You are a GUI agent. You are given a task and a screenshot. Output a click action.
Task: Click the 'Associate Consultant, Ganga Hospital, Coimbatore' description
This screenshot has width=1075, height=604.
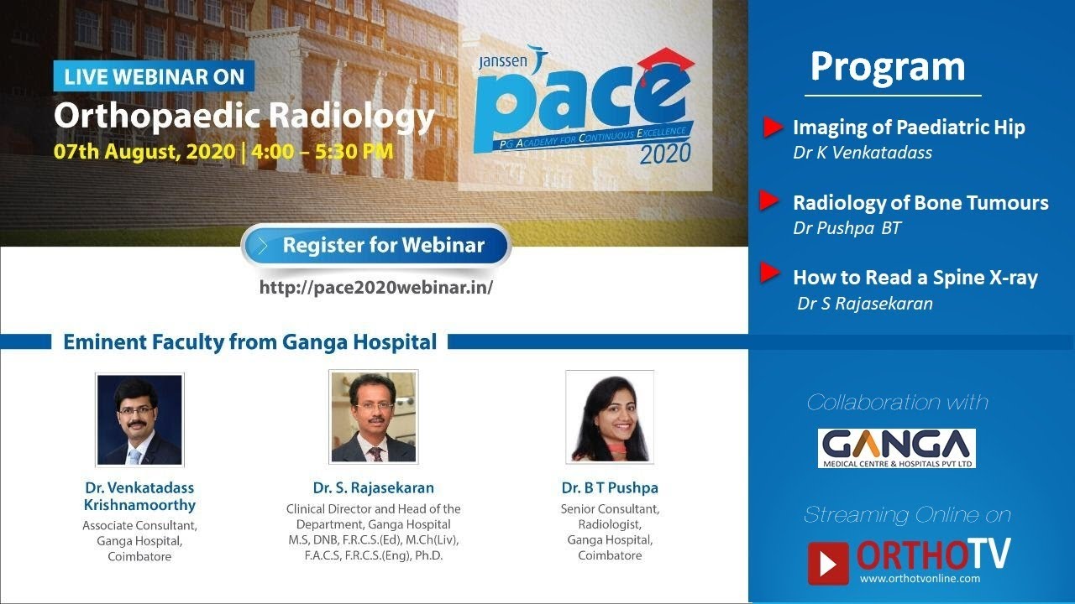139,541
